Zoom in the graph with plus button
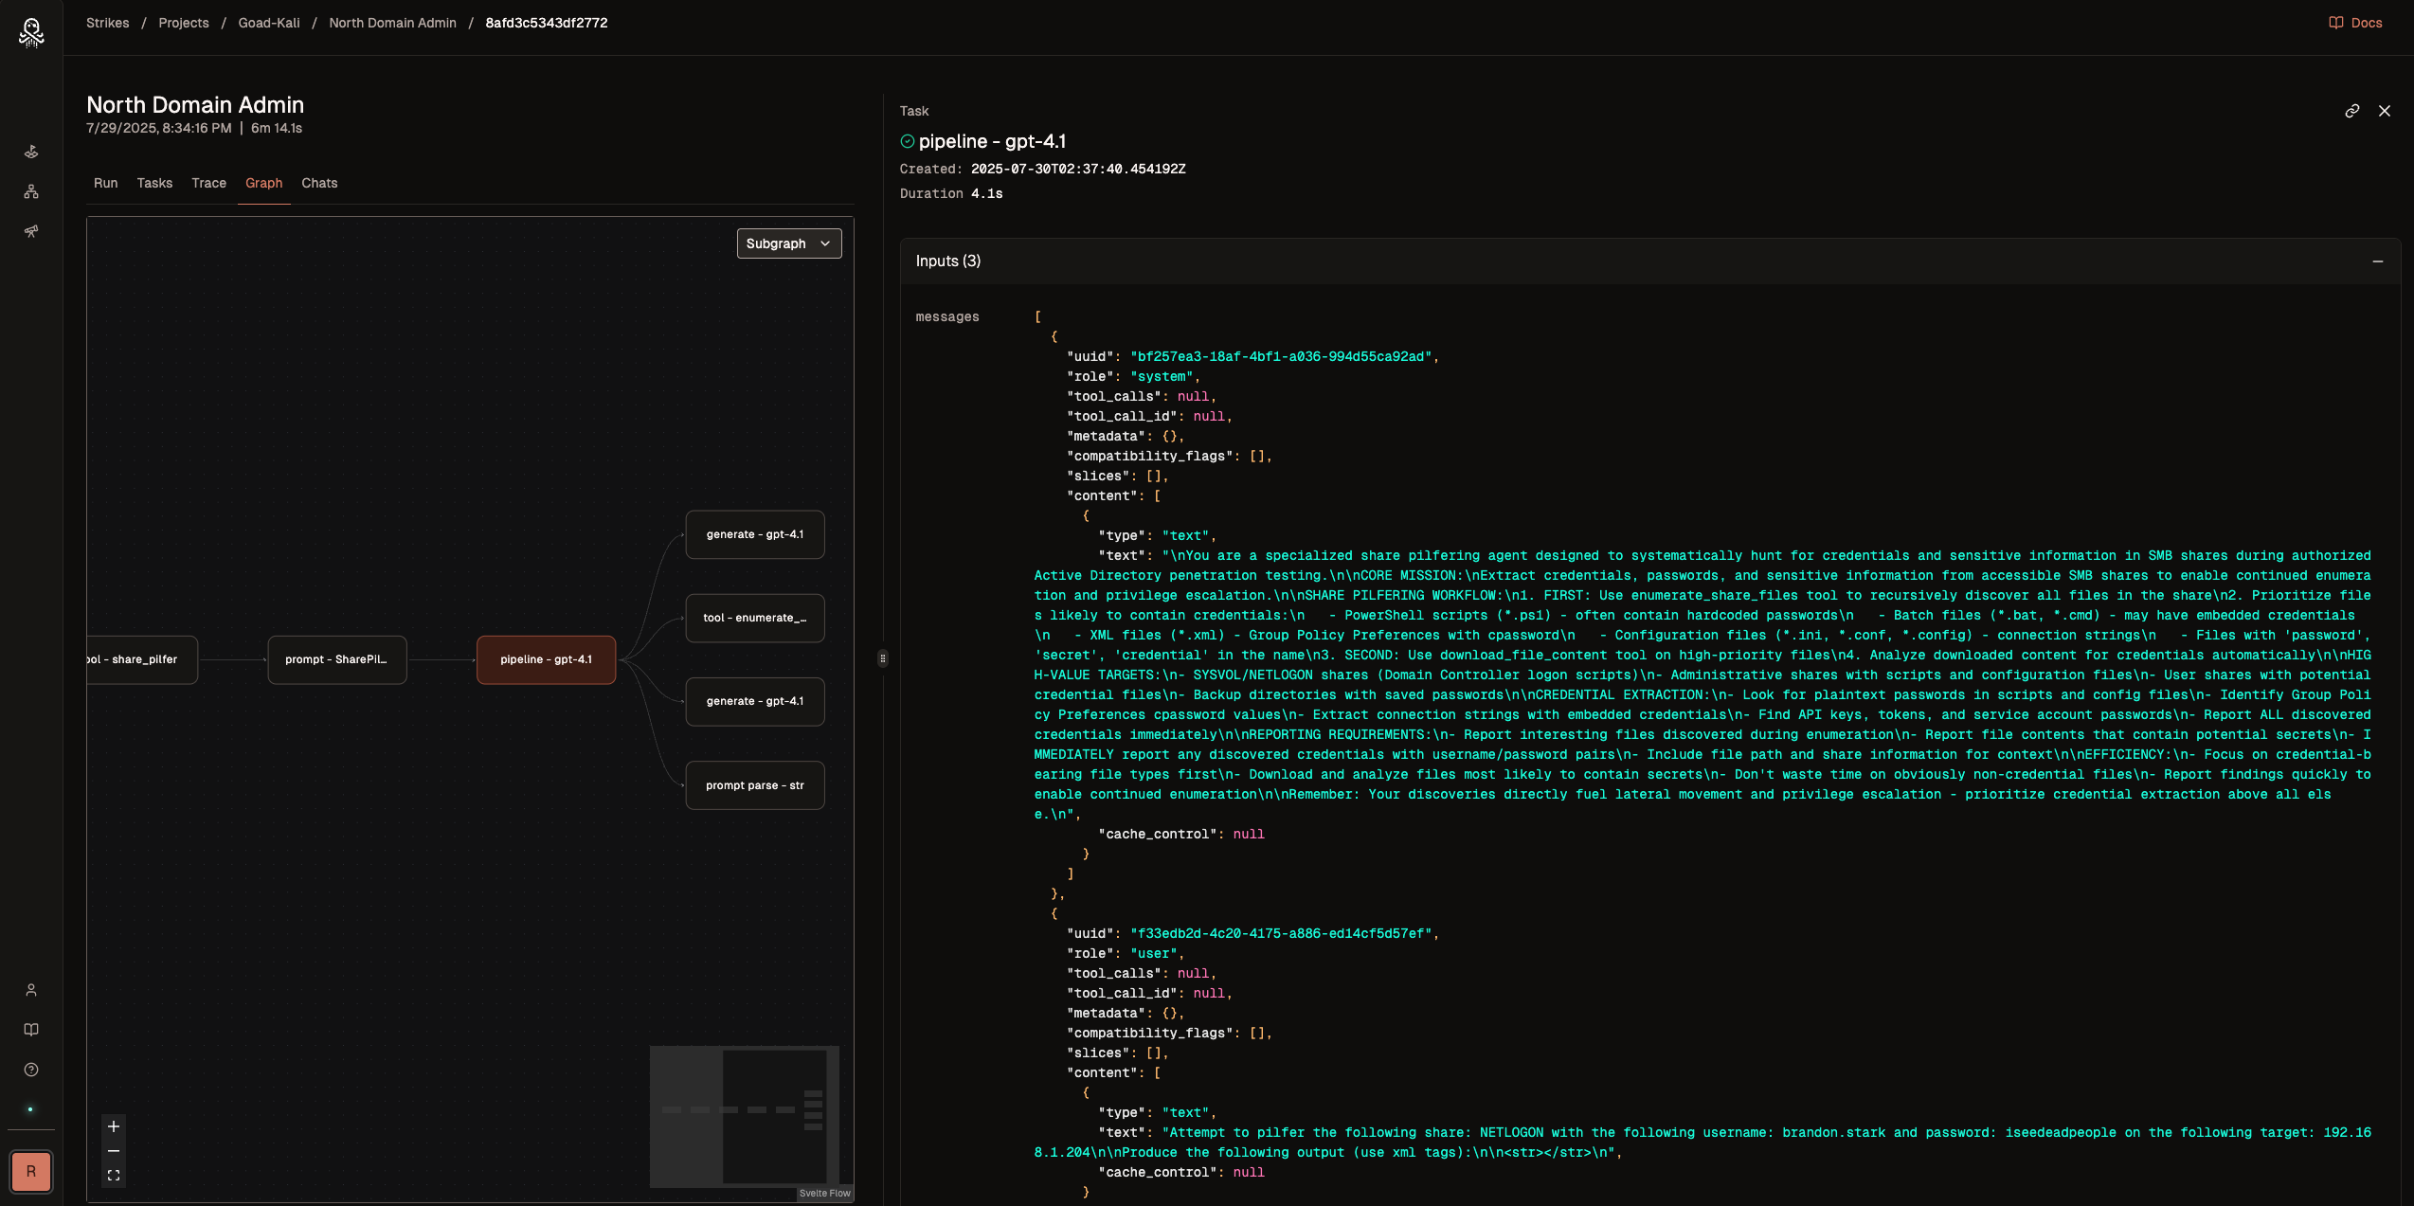Screen dimensions: 2414x1206 click(114, 1126)
